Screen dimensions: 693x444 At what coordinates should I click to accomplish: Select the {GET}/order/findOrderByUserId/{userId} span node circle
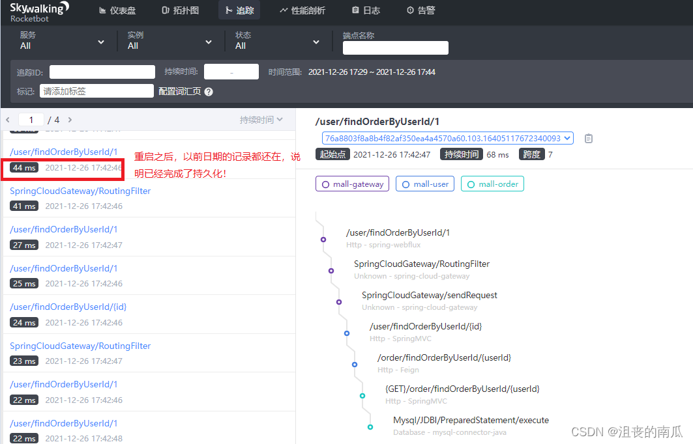[x=362, y=396]
